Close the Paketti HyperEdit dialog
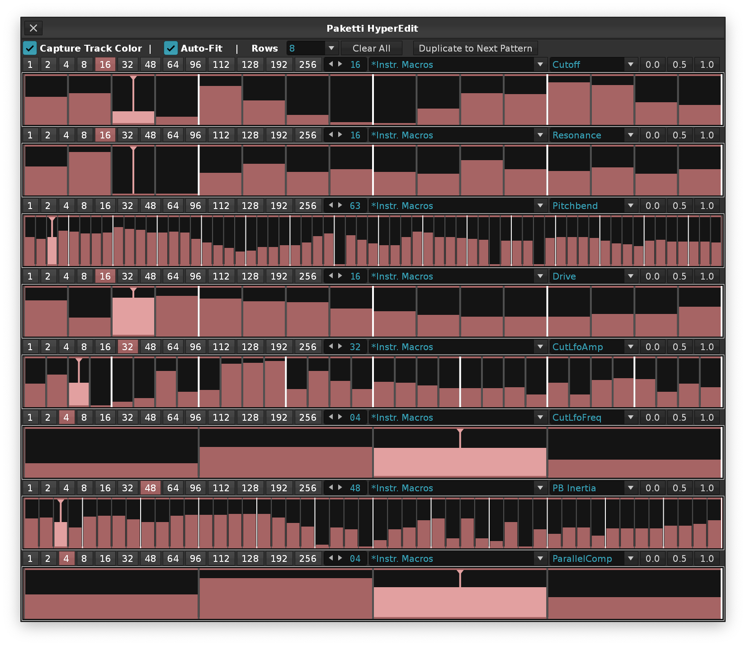The image size is (746, 646). [33, 28]
